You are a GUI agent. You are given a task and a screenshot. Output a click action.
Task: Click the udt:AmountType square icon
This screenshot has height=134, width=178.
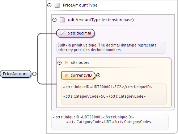tap(62, 20)
